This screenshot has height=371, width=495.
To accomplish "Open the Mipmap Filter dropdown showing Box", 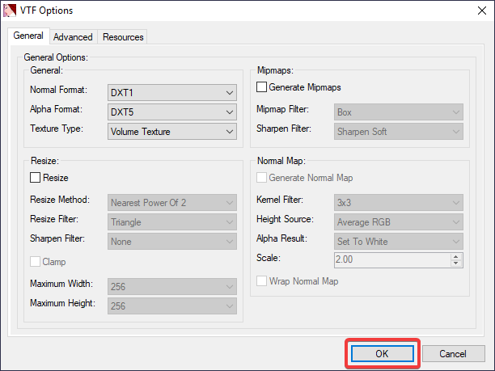I will click(399, 112).
